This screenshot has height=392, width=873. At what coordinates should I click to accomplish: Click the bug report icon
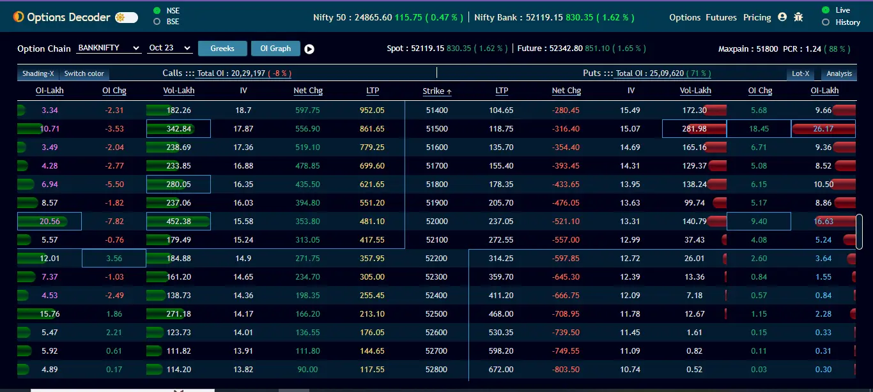pyautogui.click(x=798, y=17)
